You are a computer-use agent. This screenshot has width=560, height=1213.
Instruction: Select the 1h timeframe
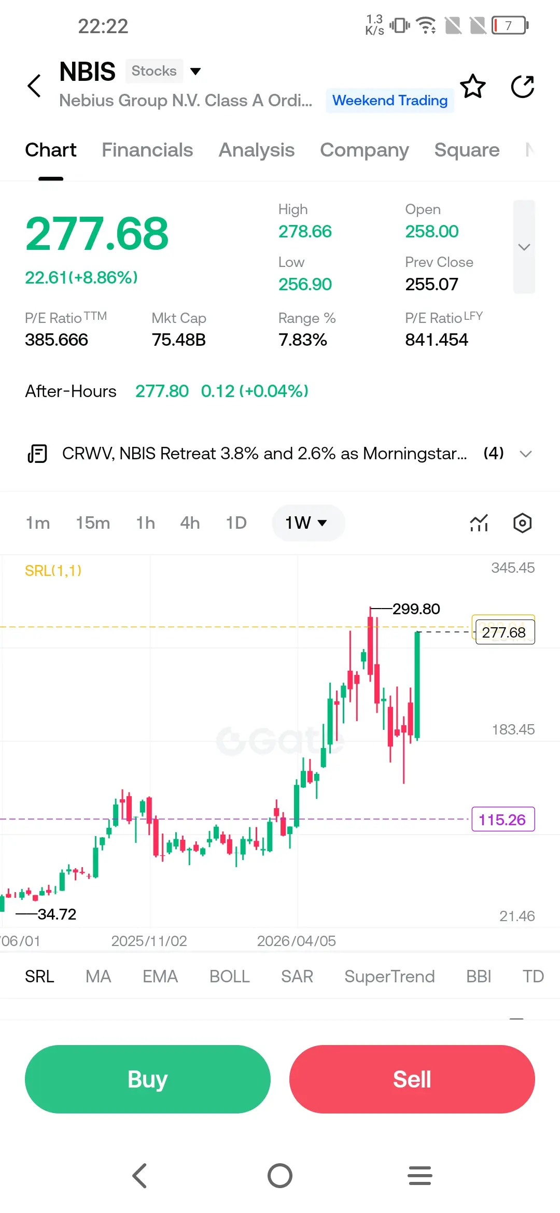pos(146,523)
